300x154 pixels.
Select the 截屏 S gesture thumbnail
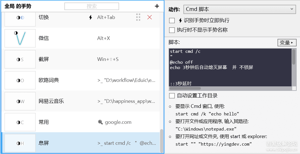20,59
